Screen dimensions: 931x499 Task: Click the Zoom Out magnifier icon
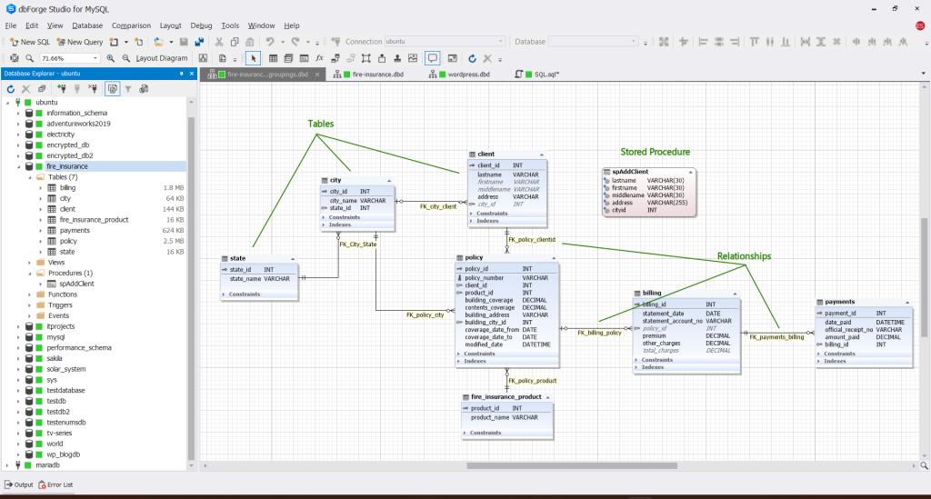tap(125, 58)
